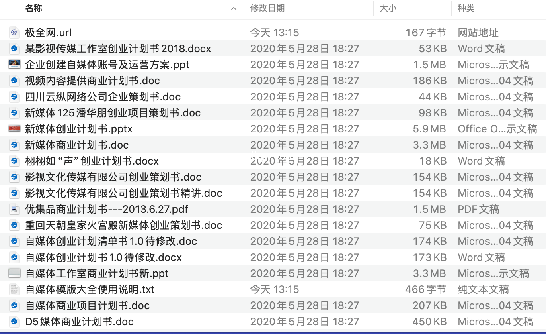Viewport: 546px width, 334px height.
Task: Select 新媒体125潘华朋创业项目策划书.doc by name
Action: click(113, 113)
